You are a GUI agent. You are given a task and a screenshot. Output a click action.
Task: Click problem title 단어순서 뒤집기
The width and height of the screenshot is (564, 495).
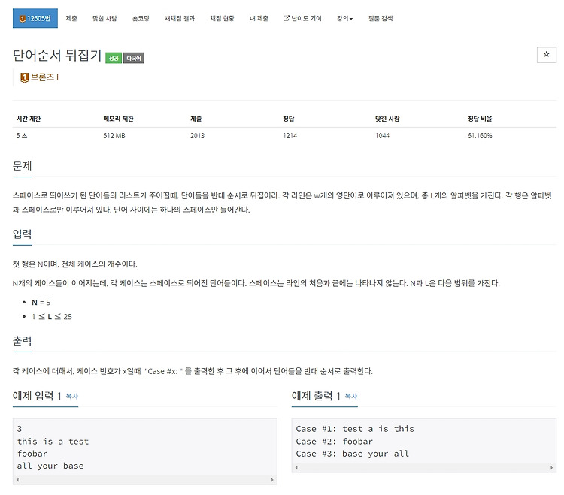point(57,56)
